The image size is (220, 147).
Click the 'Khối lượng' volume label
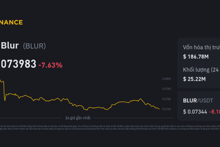201,70
